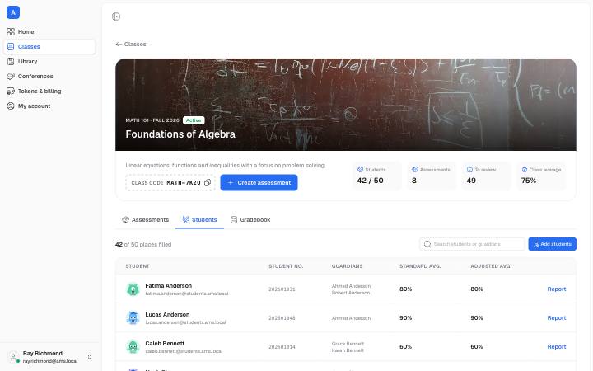The image size is (593, 371).
Task: Click the Class average 75% card
Action: click(541, 176)
